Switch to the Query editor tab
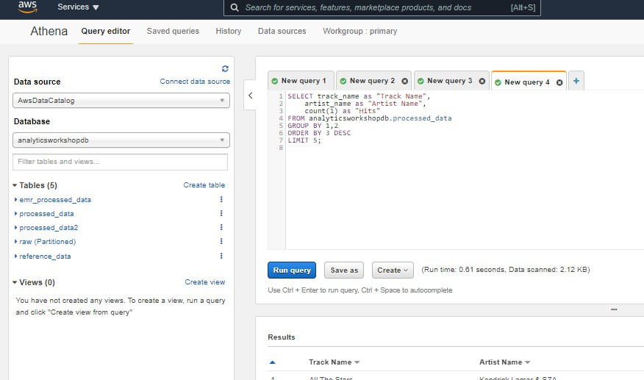Viewport: 644px width, 380px height. coord(106,31)
